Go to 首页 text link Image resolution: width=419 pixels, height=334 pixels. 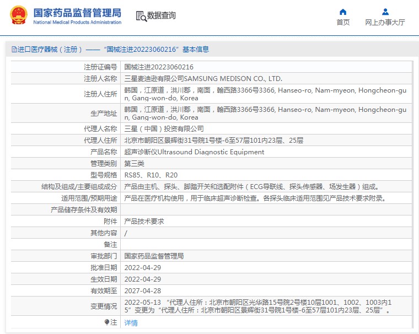343,23
